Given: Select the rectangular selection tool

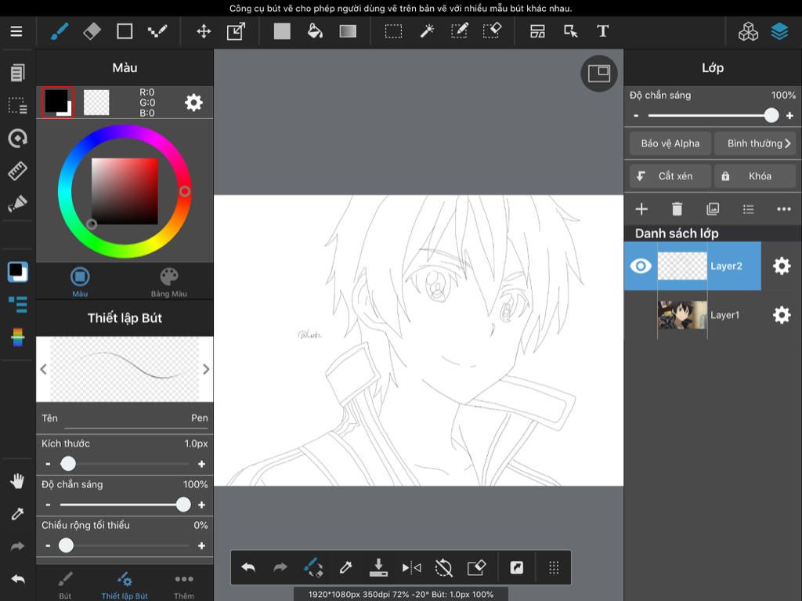Looking at the screenshot, I should (393, 31).
